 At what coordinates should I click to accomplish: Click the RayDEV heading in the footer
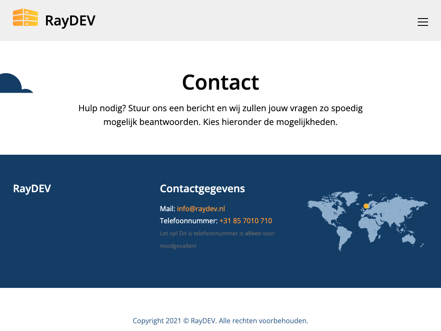(x=32, y=188)
